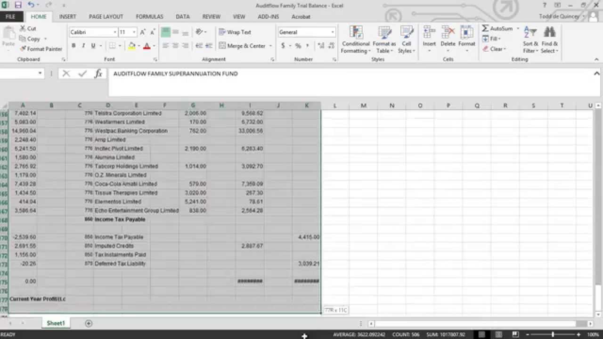Switch to PAGE LAYOUT tab

(106, 16)
